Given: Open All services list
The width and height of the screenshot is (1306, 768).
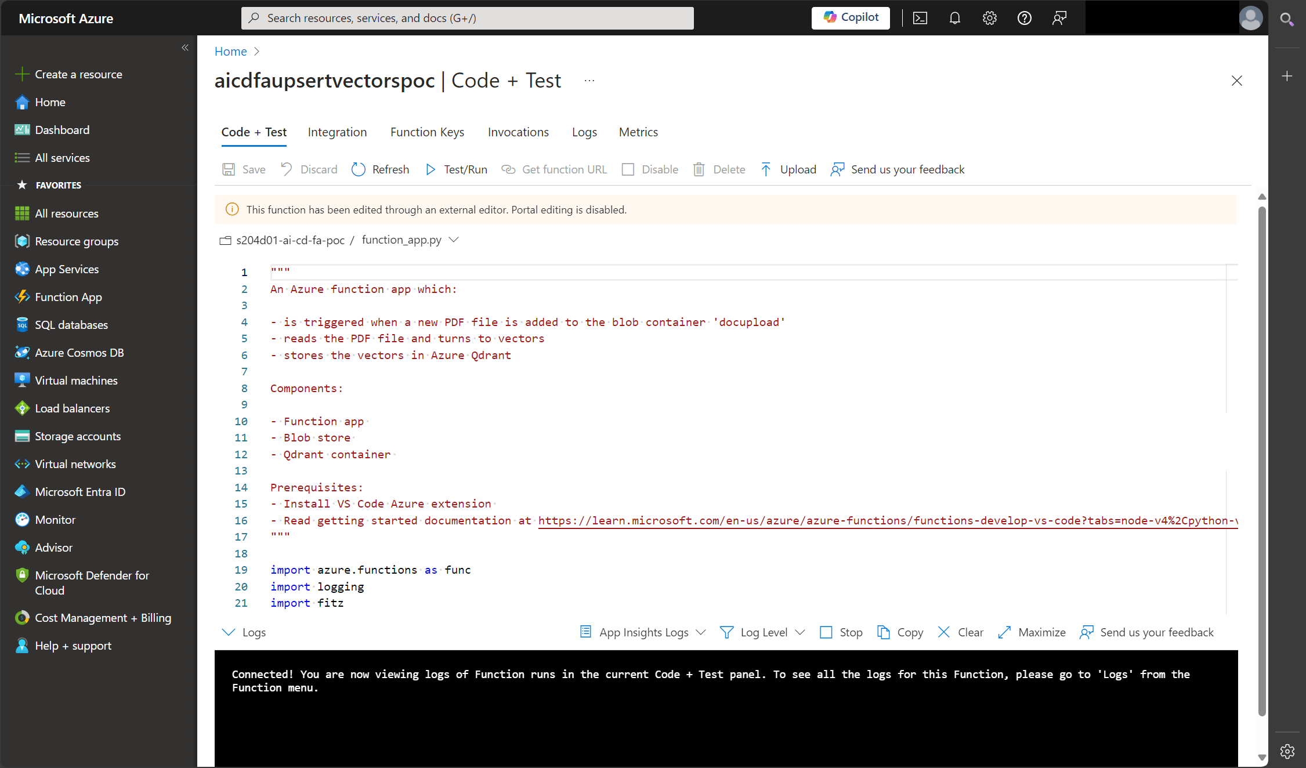Looking at the screenshot, I should coord(62,158).
